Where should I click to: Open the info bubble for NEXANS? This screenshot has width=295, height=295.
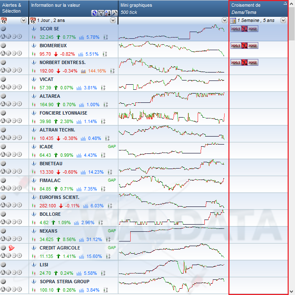pyautogui.click(x=34, y=231)
